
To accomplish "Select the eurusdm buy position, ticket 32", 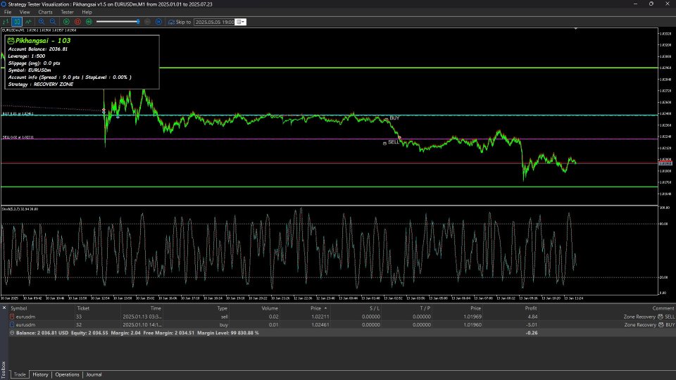I will [342, 324].
